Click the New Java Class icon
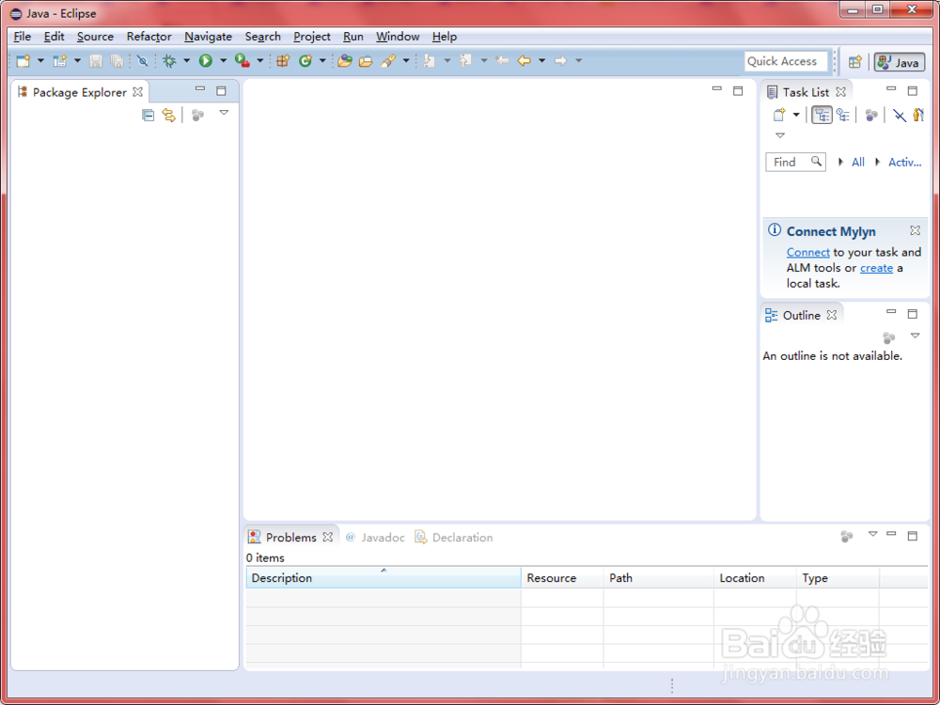This screenshot has height=705, width=940. pyautogui.click(x=305, y=60)
